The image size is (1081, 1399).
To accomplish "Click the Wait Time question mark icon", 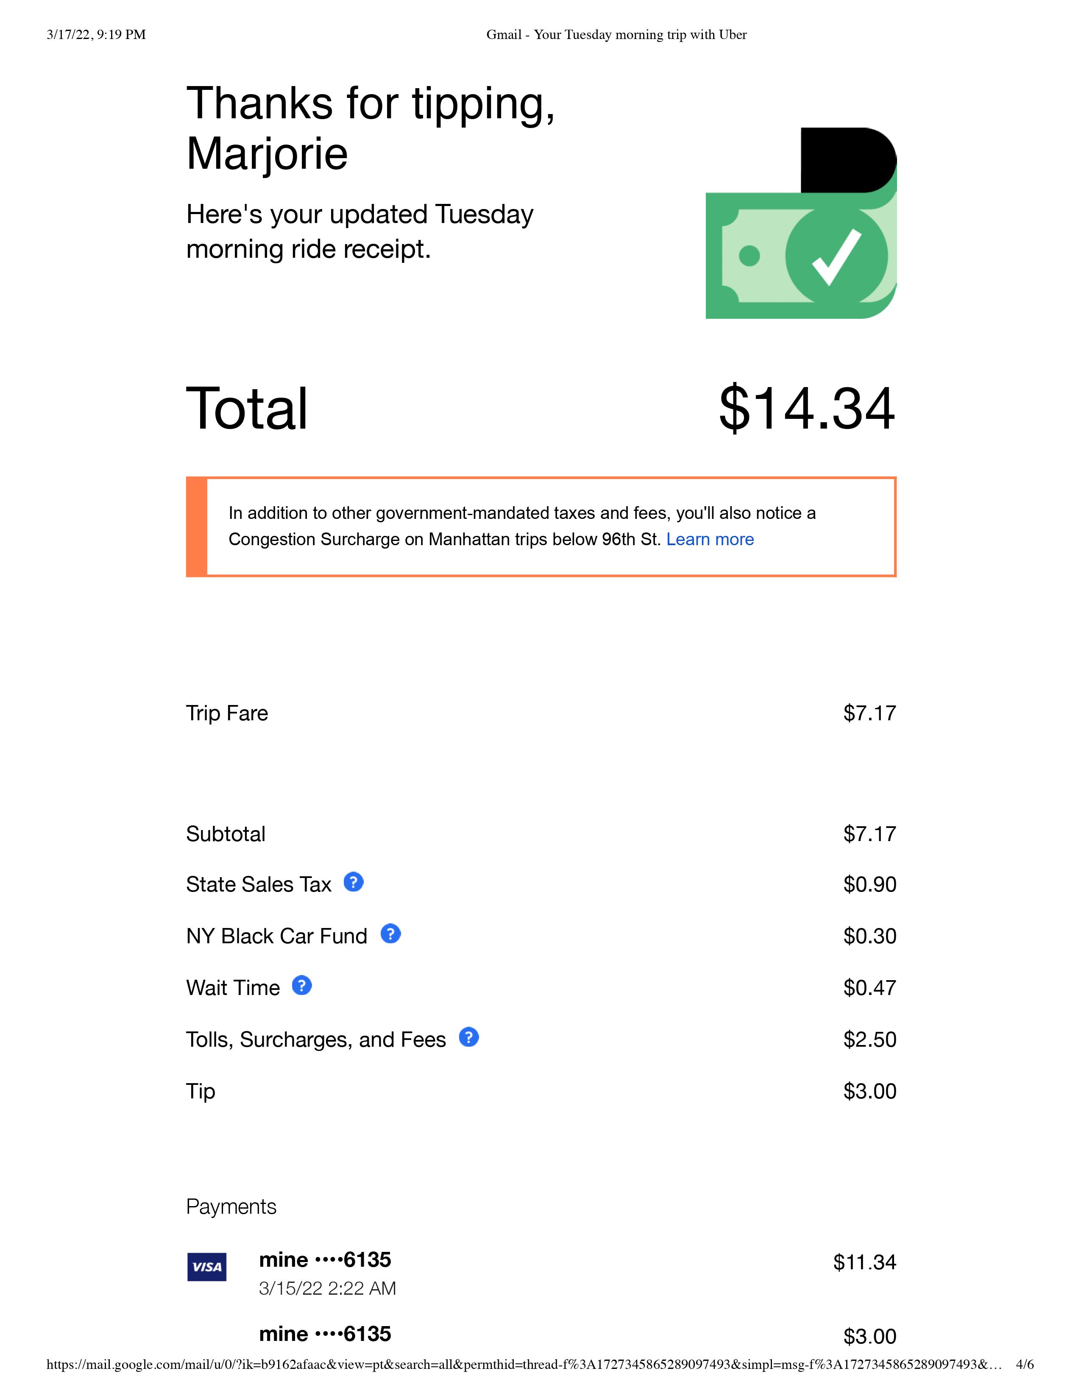I will [302, 985].
